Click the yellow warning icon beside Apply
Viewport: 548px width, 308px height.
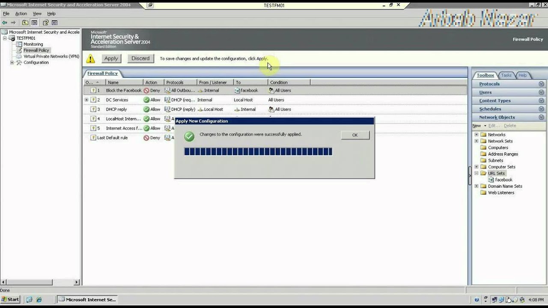pos(90,59)
